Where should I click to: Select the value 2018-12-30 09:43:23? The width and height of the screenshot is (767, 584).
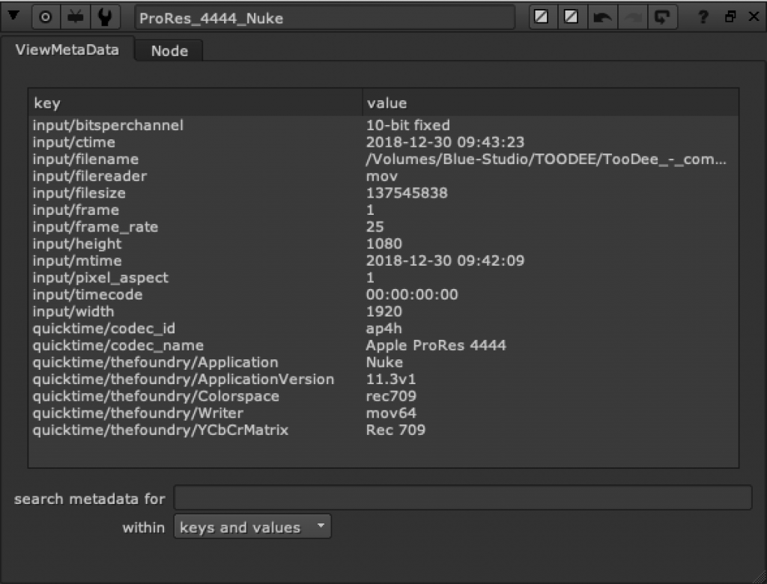click(445, 142)
